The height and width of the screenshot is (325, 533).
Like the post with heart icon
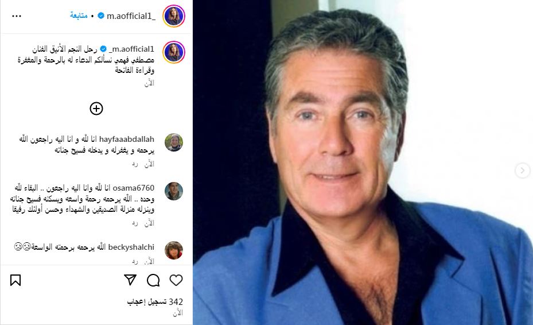point(176,280)
